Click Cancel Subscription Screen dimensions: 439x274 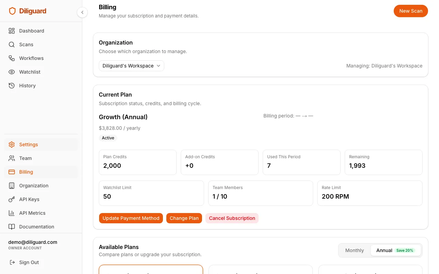pos(232,218)
